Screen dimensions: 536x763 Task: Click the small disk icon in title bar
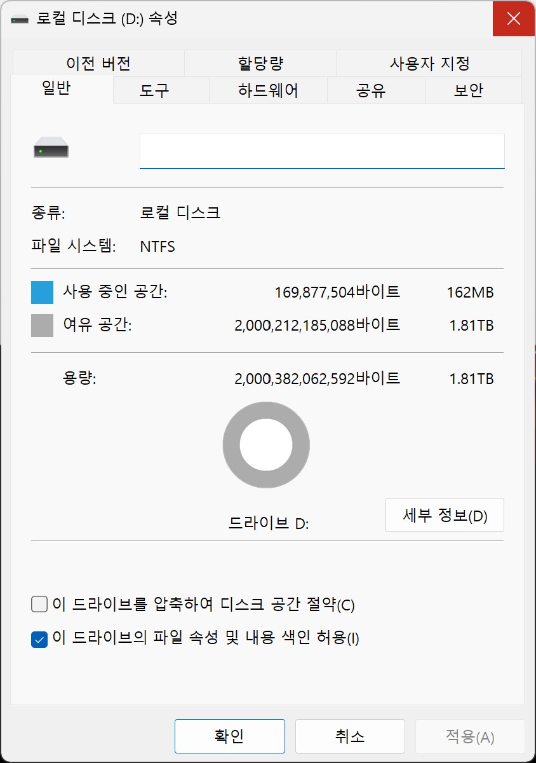point(20,19)
